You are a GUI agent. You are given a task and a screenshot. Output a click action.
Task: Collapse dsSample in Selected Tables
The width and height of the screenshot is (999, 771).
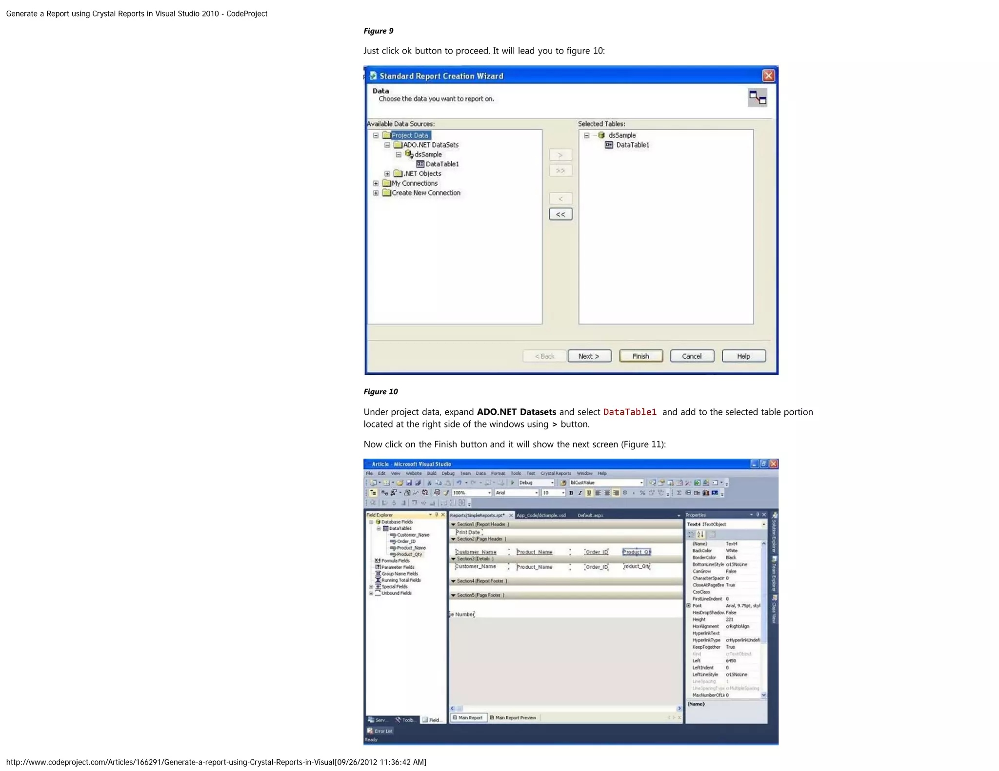pyautogui.click(x=586, y=135)
